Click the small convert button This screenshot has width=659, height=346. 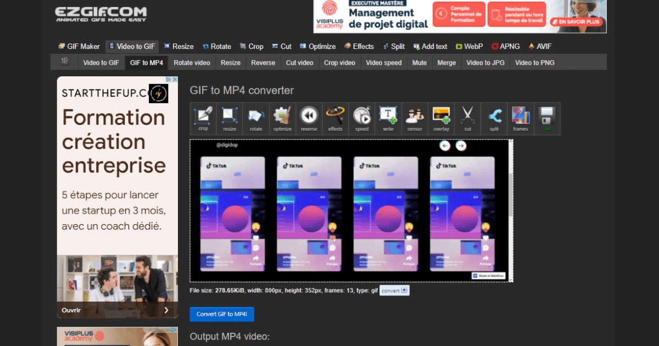point(394,291)
